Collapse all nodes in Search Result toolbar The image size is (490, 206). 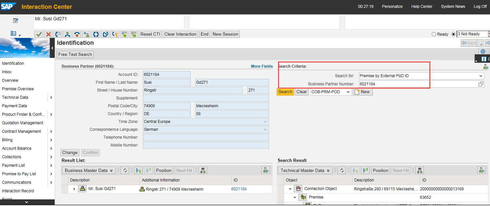(365, 170)
